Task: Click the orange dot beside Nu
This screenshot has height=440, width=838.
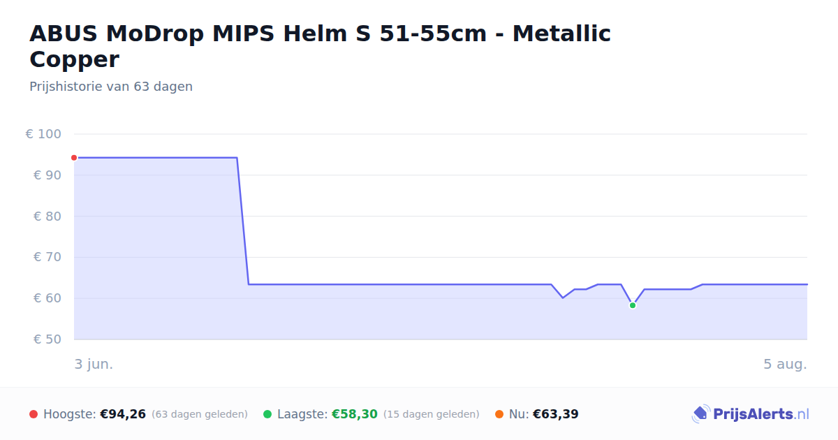Action: (x=499, y=414)
